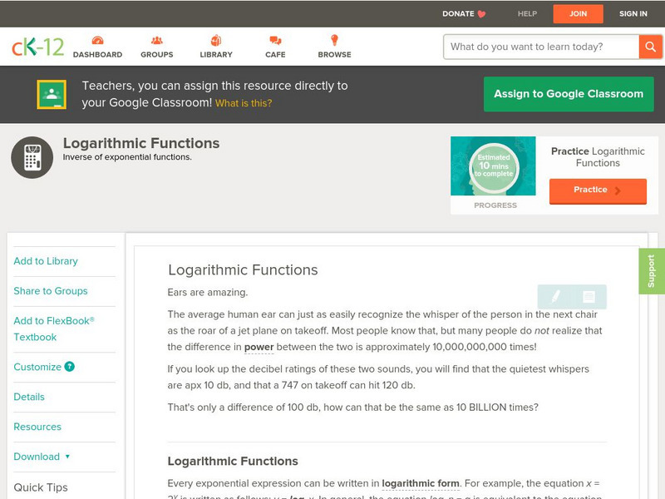
Task: Click inside the learn today search field
Action: coord(536,47)
